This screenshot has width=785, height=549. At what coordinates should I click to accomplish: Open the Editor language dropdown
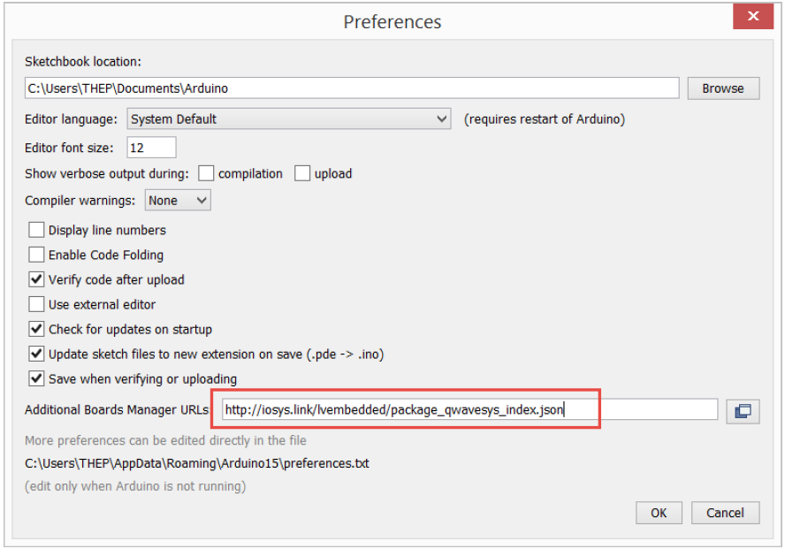pyautogui.click(x=290, y=119)
